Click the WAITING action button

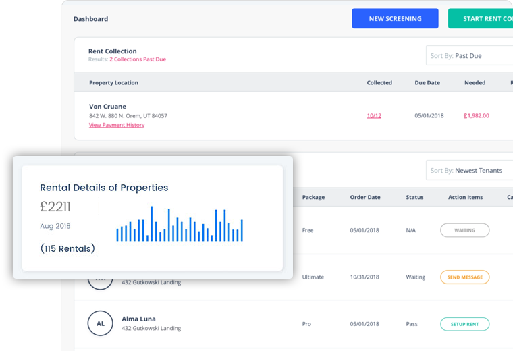[464, 230]
